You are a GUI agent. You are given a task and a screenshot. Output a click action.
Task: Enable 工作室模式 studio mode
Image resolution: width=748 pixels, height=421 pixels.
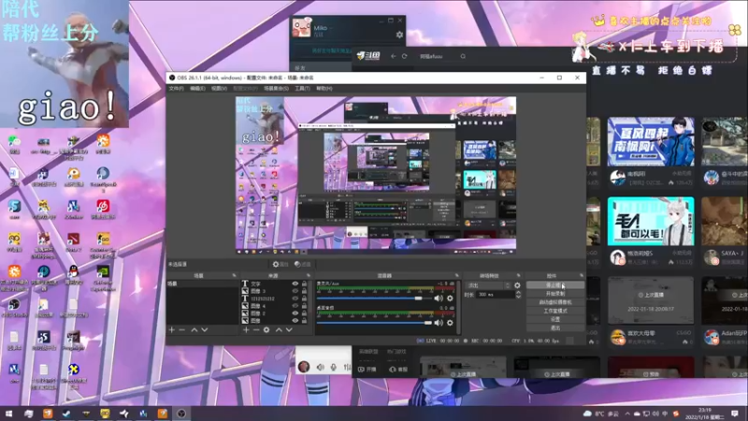(555, 311)
